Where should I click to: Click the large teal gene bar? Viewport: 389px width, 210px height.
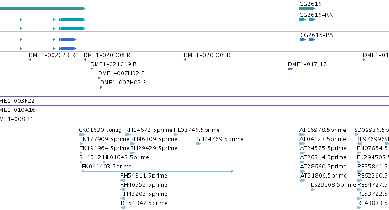point(43,9)
